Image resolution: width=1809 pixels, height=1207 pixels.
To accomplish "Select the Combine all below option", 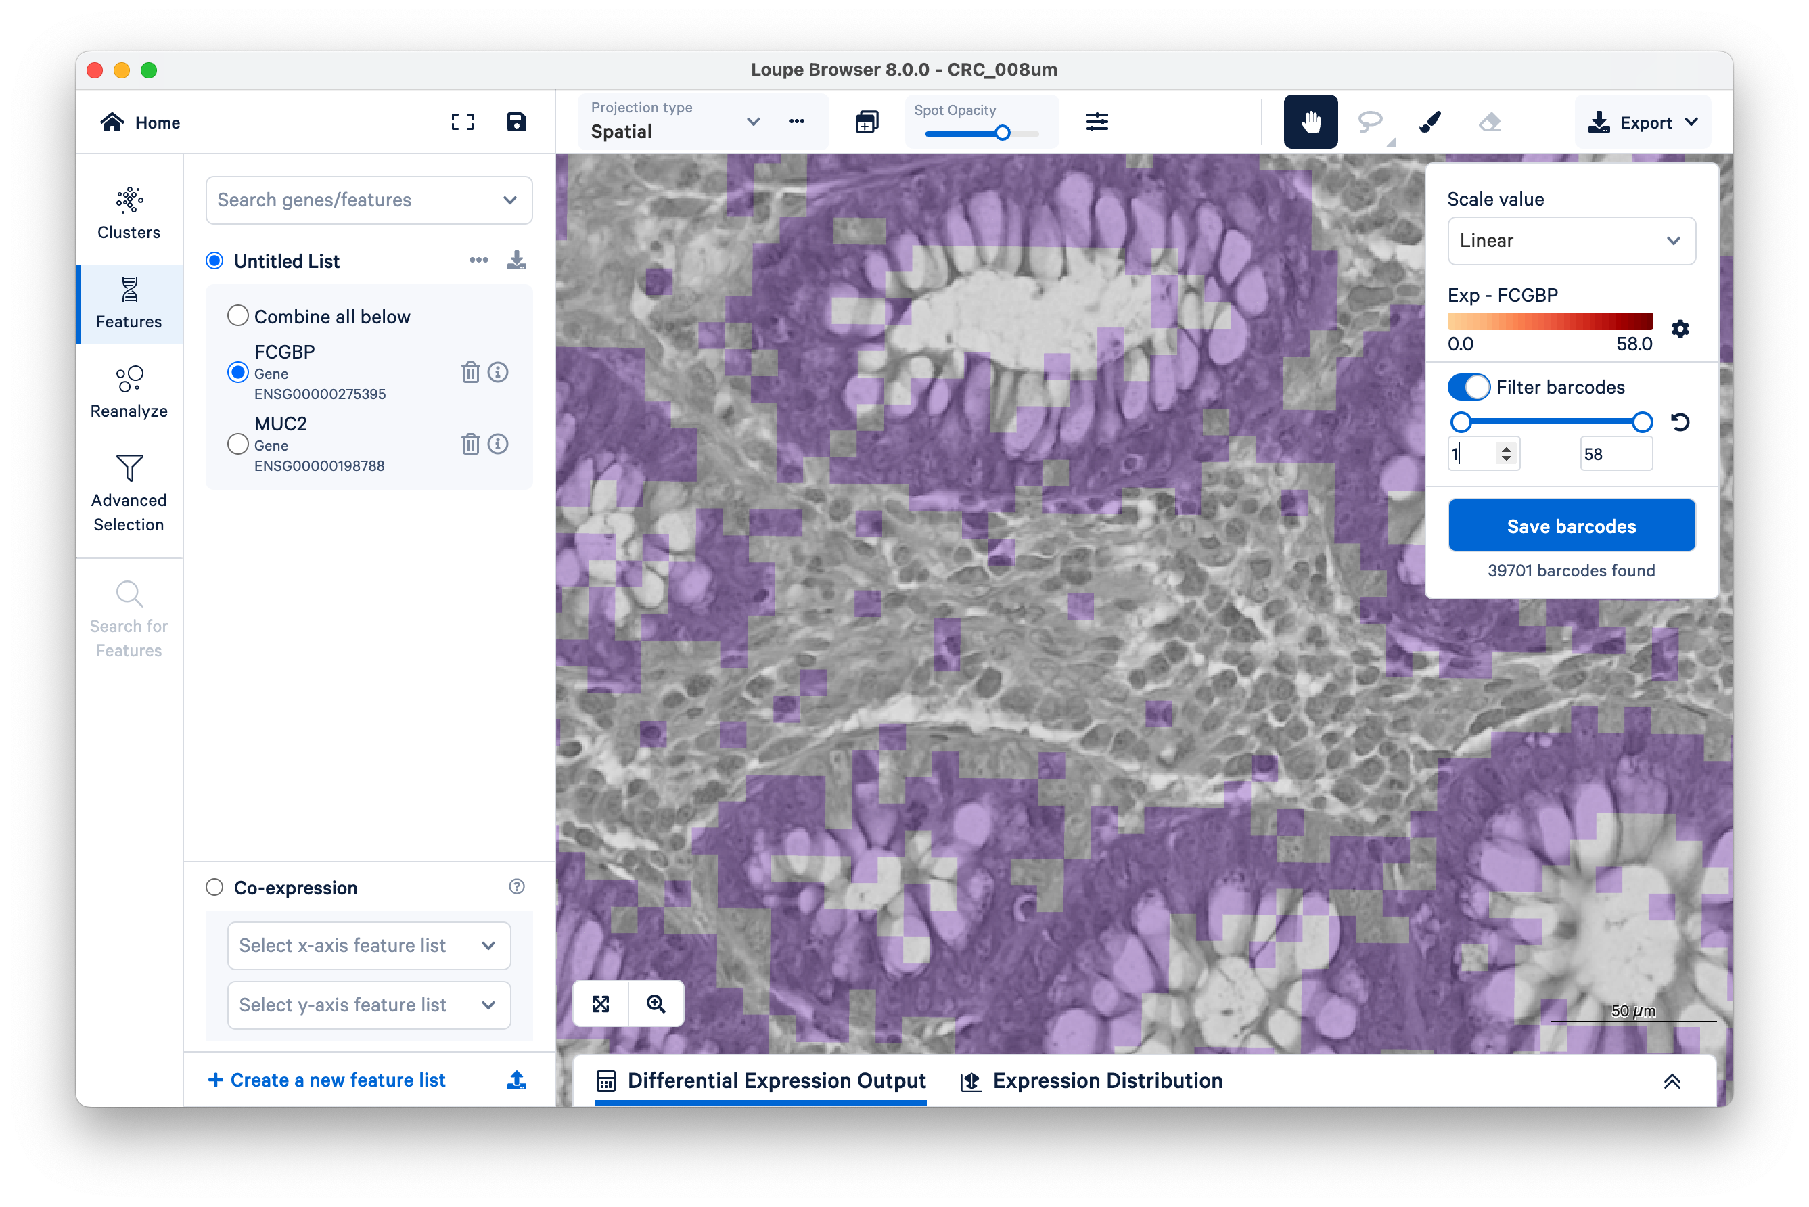I will coord(238,317).
